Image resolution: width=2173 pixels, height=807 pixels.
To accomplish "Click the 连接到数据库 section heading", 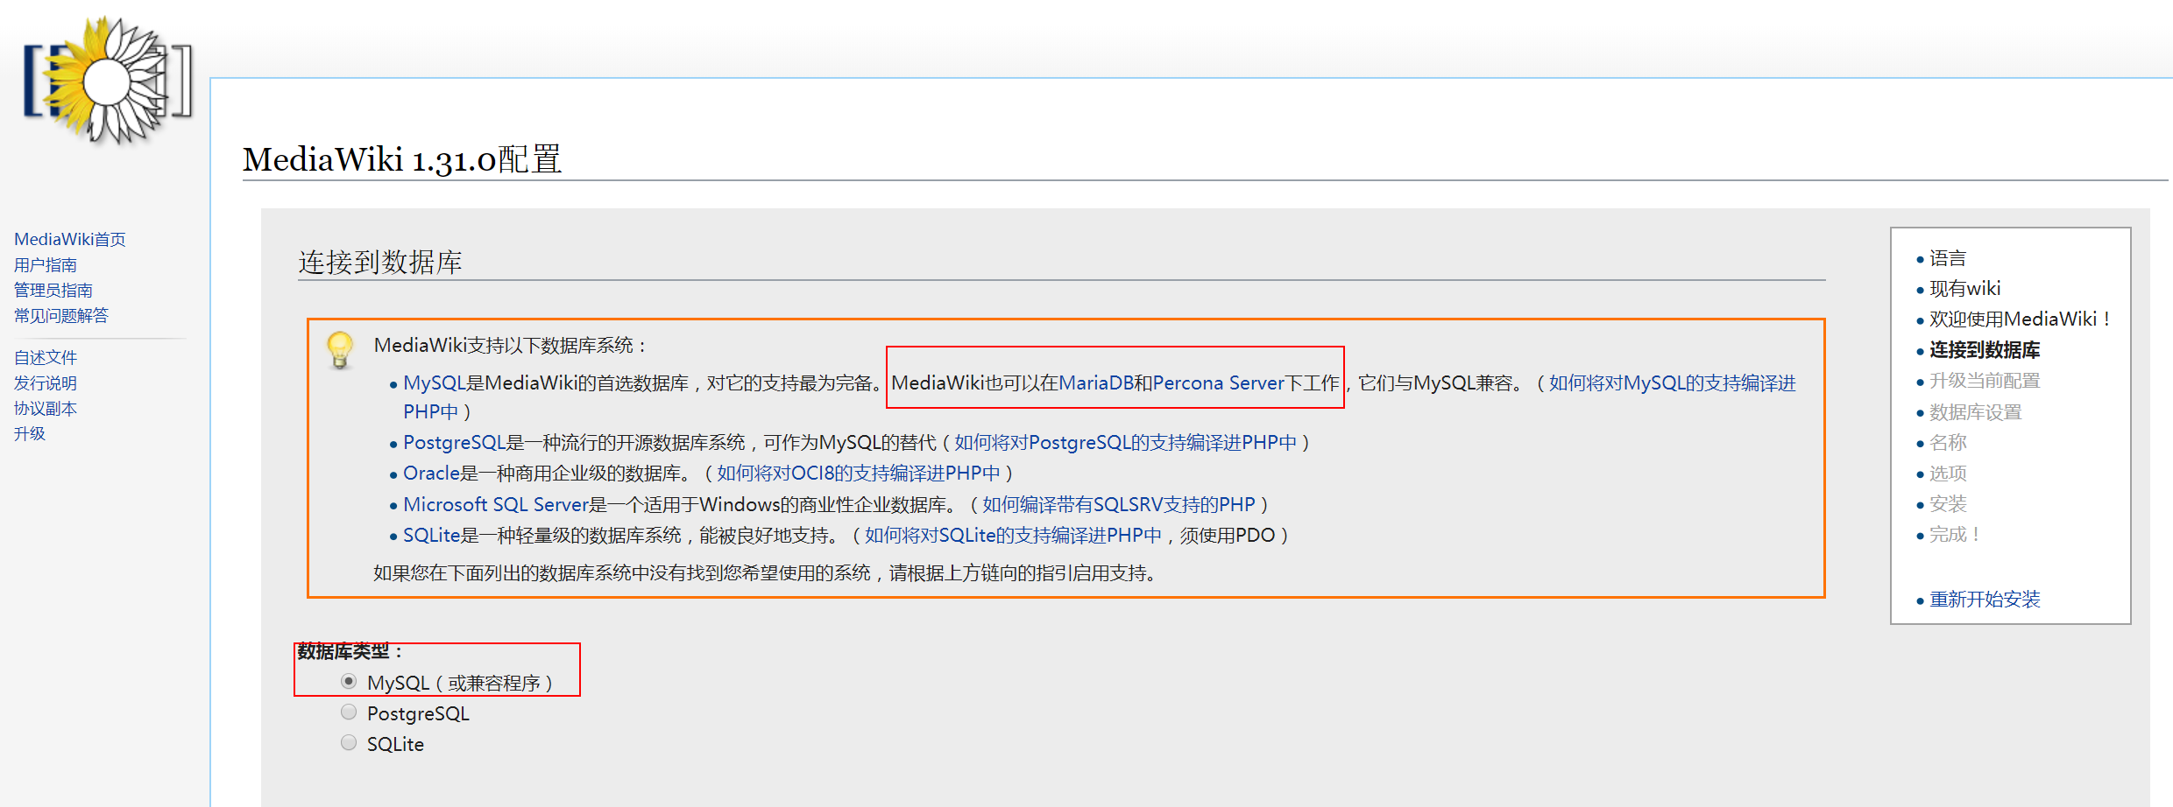I will pos(380,262).
